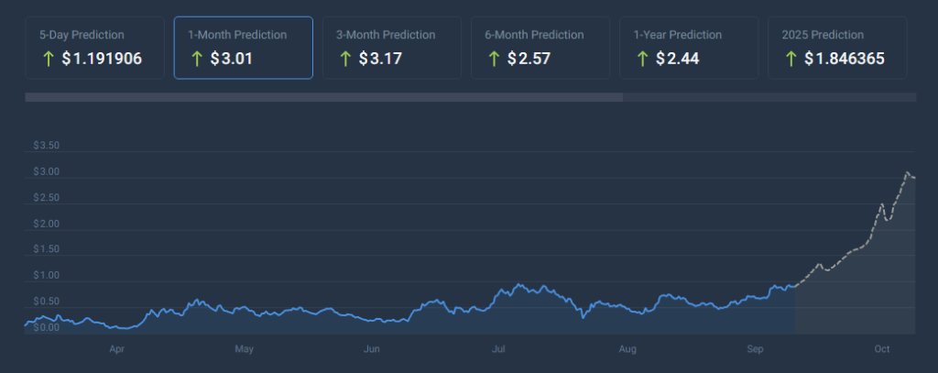Switch to the 3-Month Prediction tab
Image resolution: width=938 pixels, height=373 pixels.
point(391,48)
